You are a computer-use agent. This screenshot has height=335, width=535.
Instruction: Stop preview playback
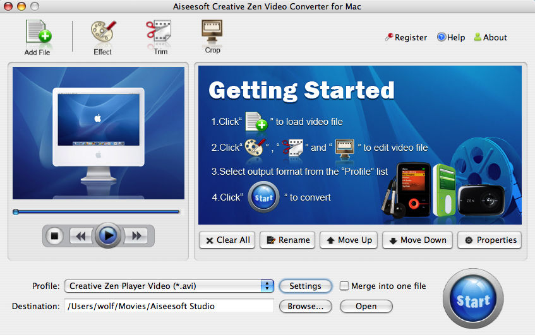tap(54, 235)
